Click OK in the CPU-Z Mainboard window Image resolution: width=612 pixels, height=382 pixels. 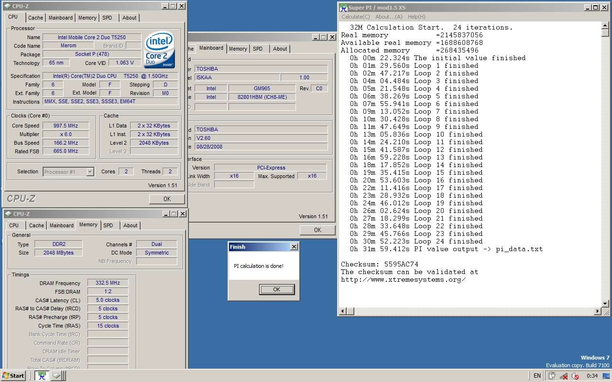317,230
